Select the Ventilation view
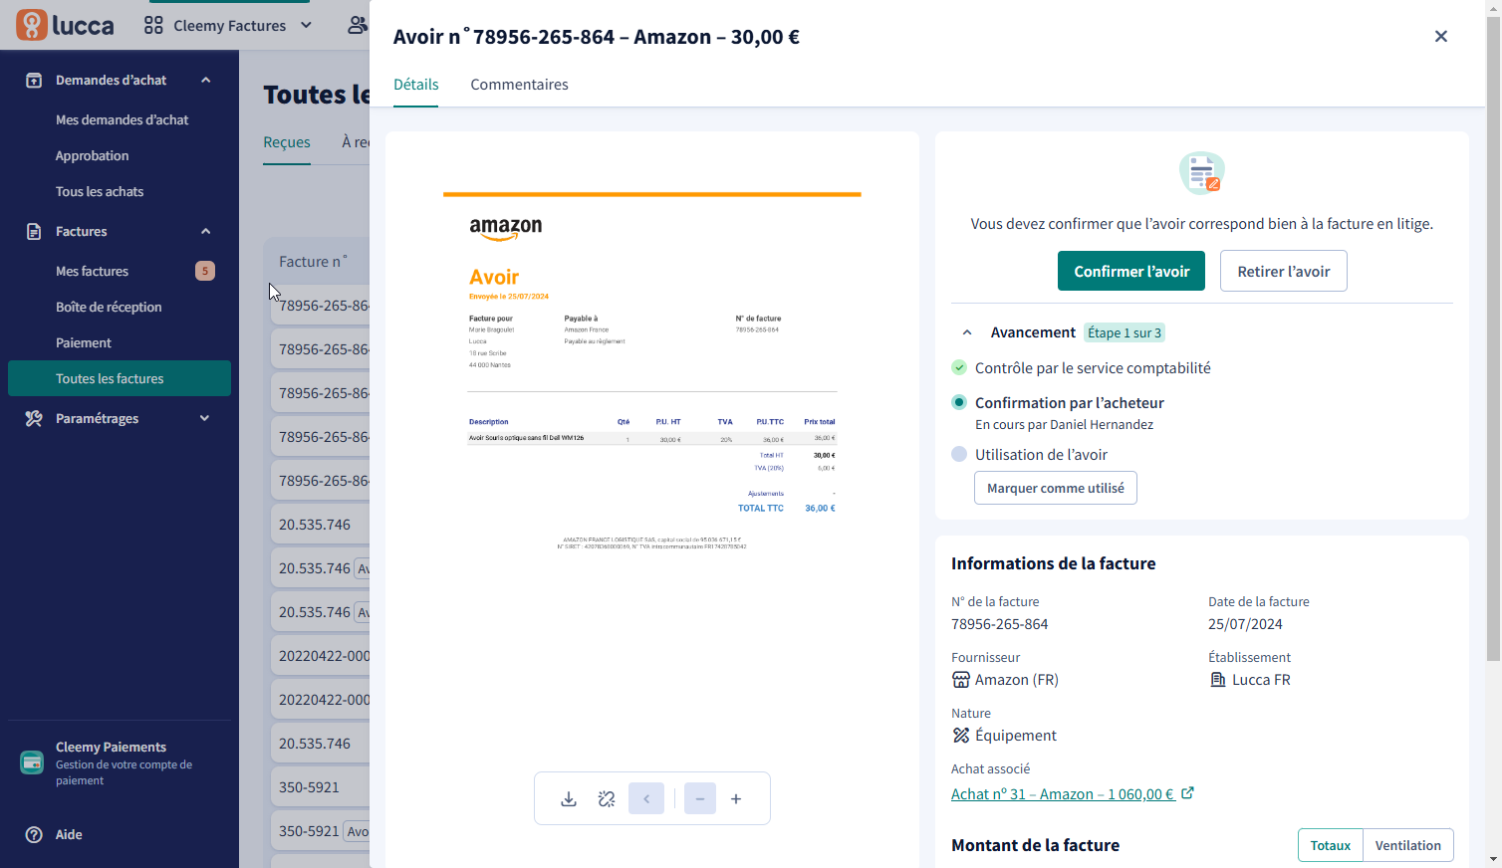This screenshot has width=1502, height=868. pyautogui.click(x=1408, y=845)
